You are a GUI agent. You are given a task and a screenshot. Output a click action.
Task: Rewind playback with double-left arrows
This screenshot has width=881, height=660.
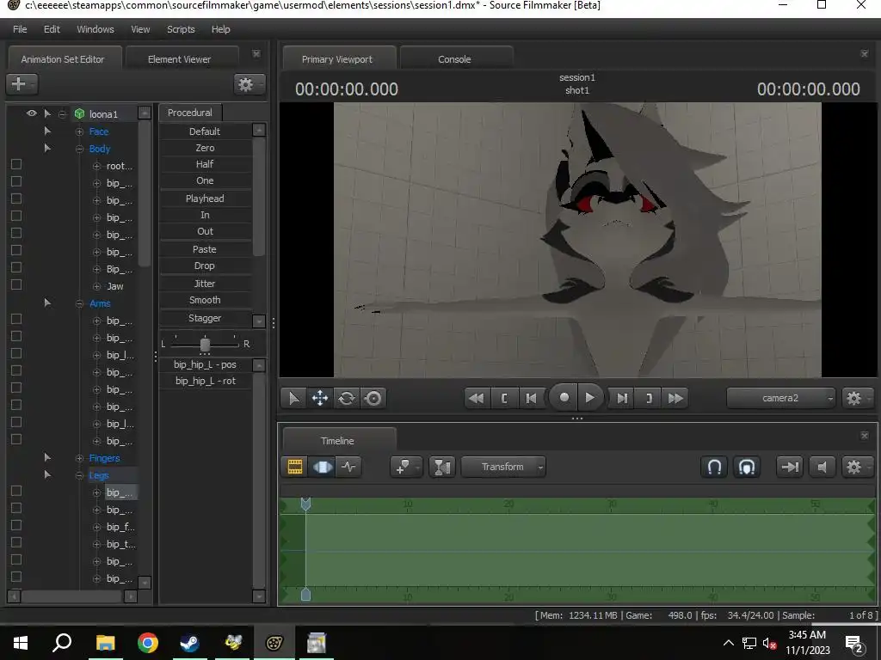point(477,398)
